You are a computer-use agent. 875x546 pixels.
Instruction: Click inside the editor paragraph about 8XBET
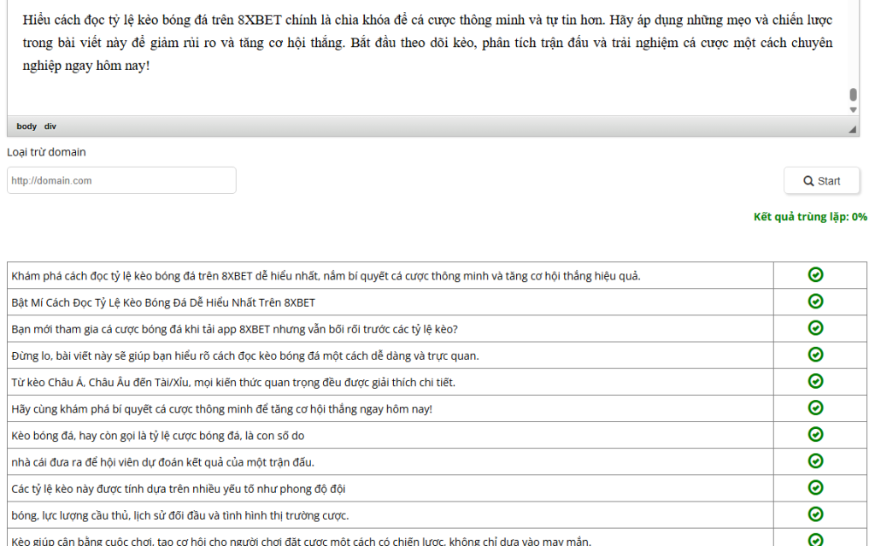tap(427, 43)
